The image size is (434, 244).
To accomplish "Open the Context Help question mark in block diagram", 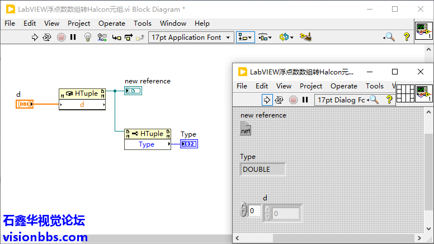I will pos(407,37).
